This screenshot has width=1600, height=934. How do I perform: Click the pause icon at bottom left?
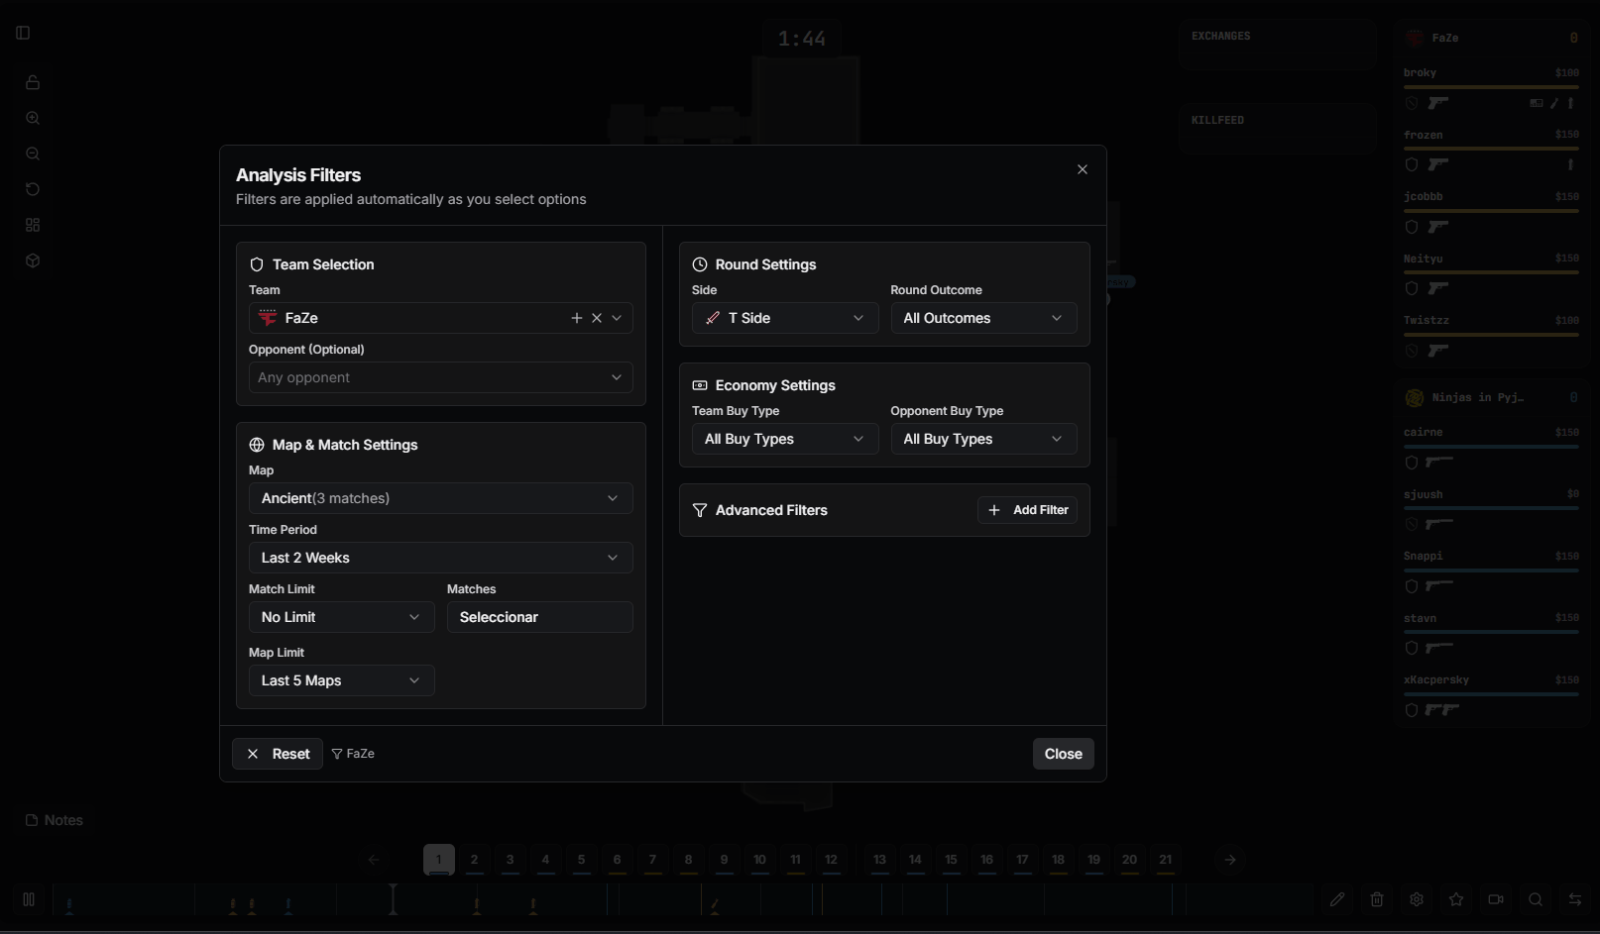pyautogui.click(x=29, y=899)
